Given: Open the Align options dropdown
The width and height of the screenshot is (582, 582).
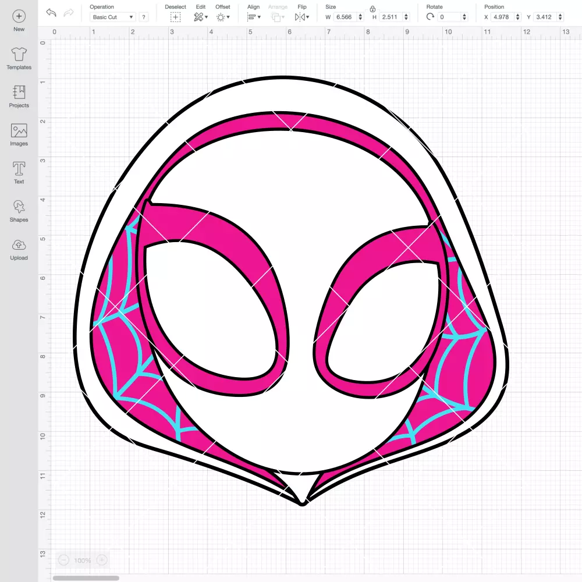Looking at the screenshot, I should [x=254, y=17].
